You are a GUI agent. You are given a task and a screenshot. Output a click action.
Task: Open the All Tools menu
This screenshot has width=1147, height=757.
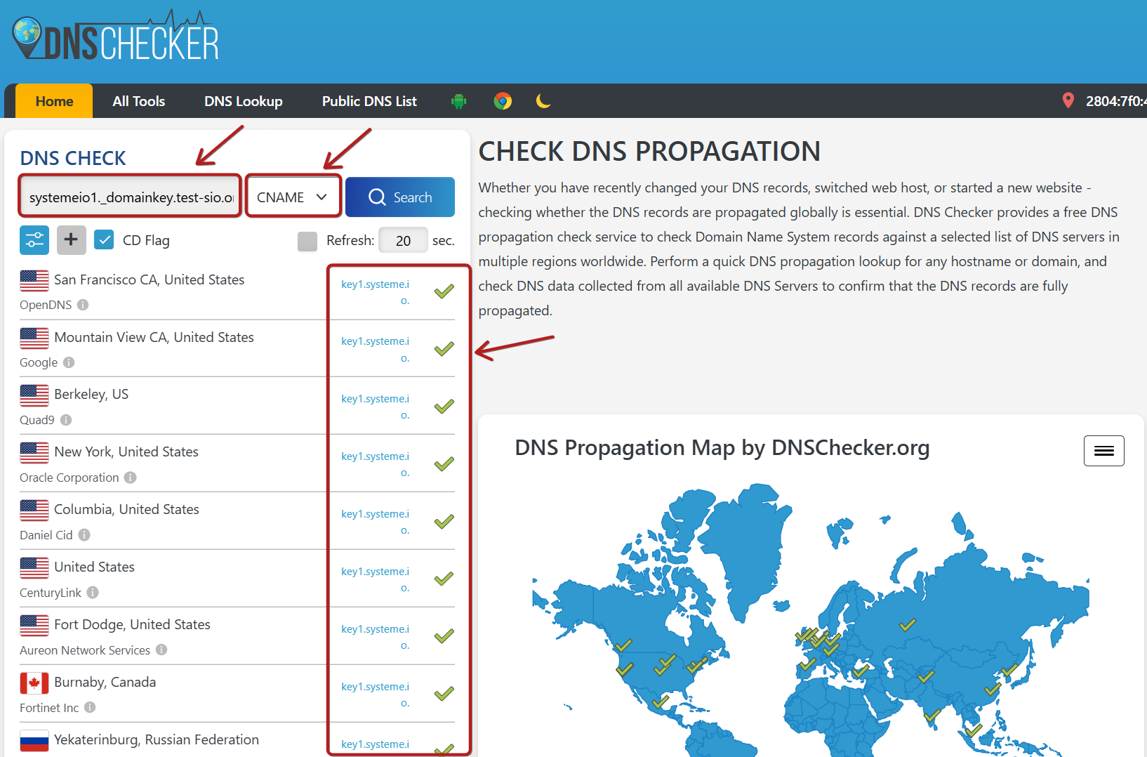point(139,101)
